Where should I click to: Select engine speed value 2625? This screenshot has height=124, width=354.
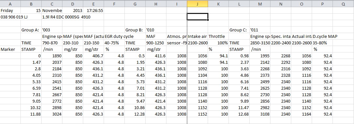(x=260, y=88)
